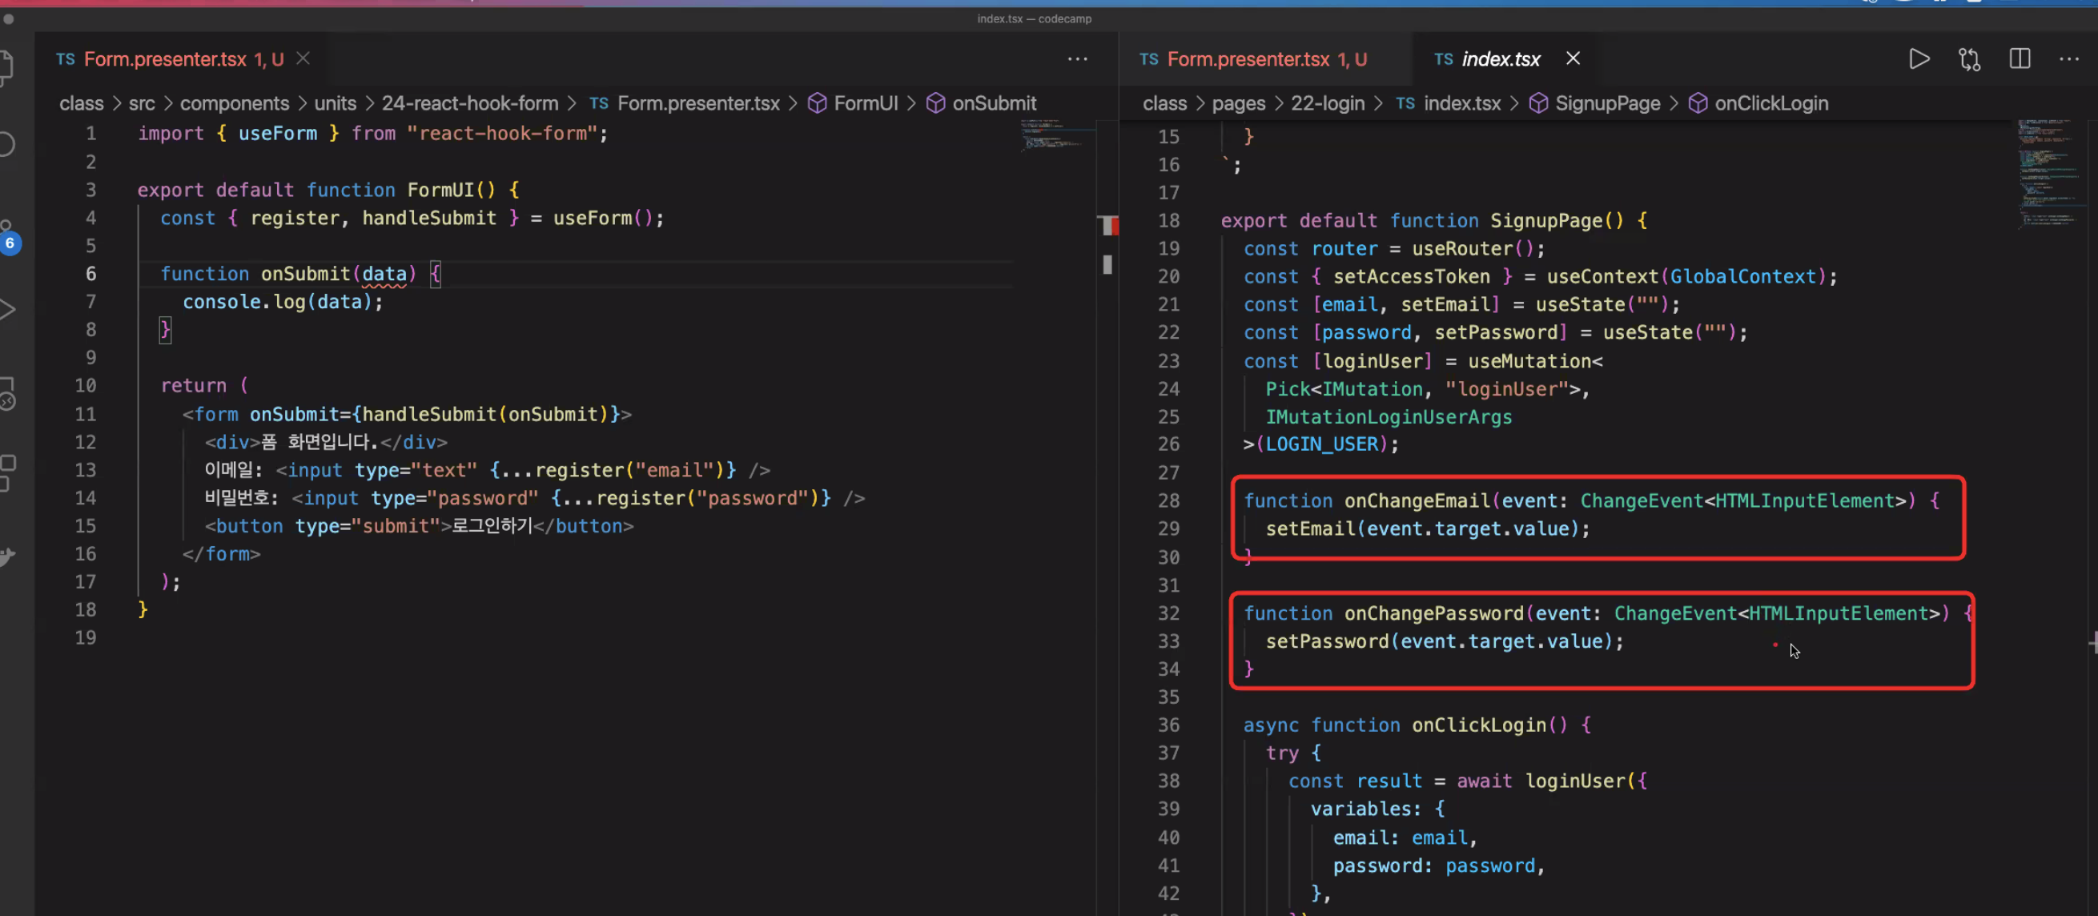The image size is (2098, 916).
Task: Open the Run and Debug view
Action: point(6,309)
